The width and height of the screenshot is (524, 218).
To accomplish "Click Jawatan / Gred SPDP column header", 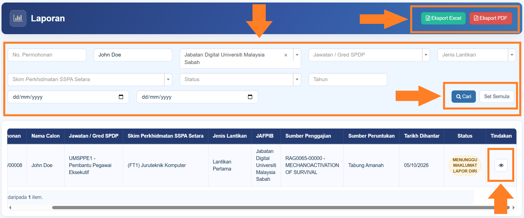I will click(94, 136).
